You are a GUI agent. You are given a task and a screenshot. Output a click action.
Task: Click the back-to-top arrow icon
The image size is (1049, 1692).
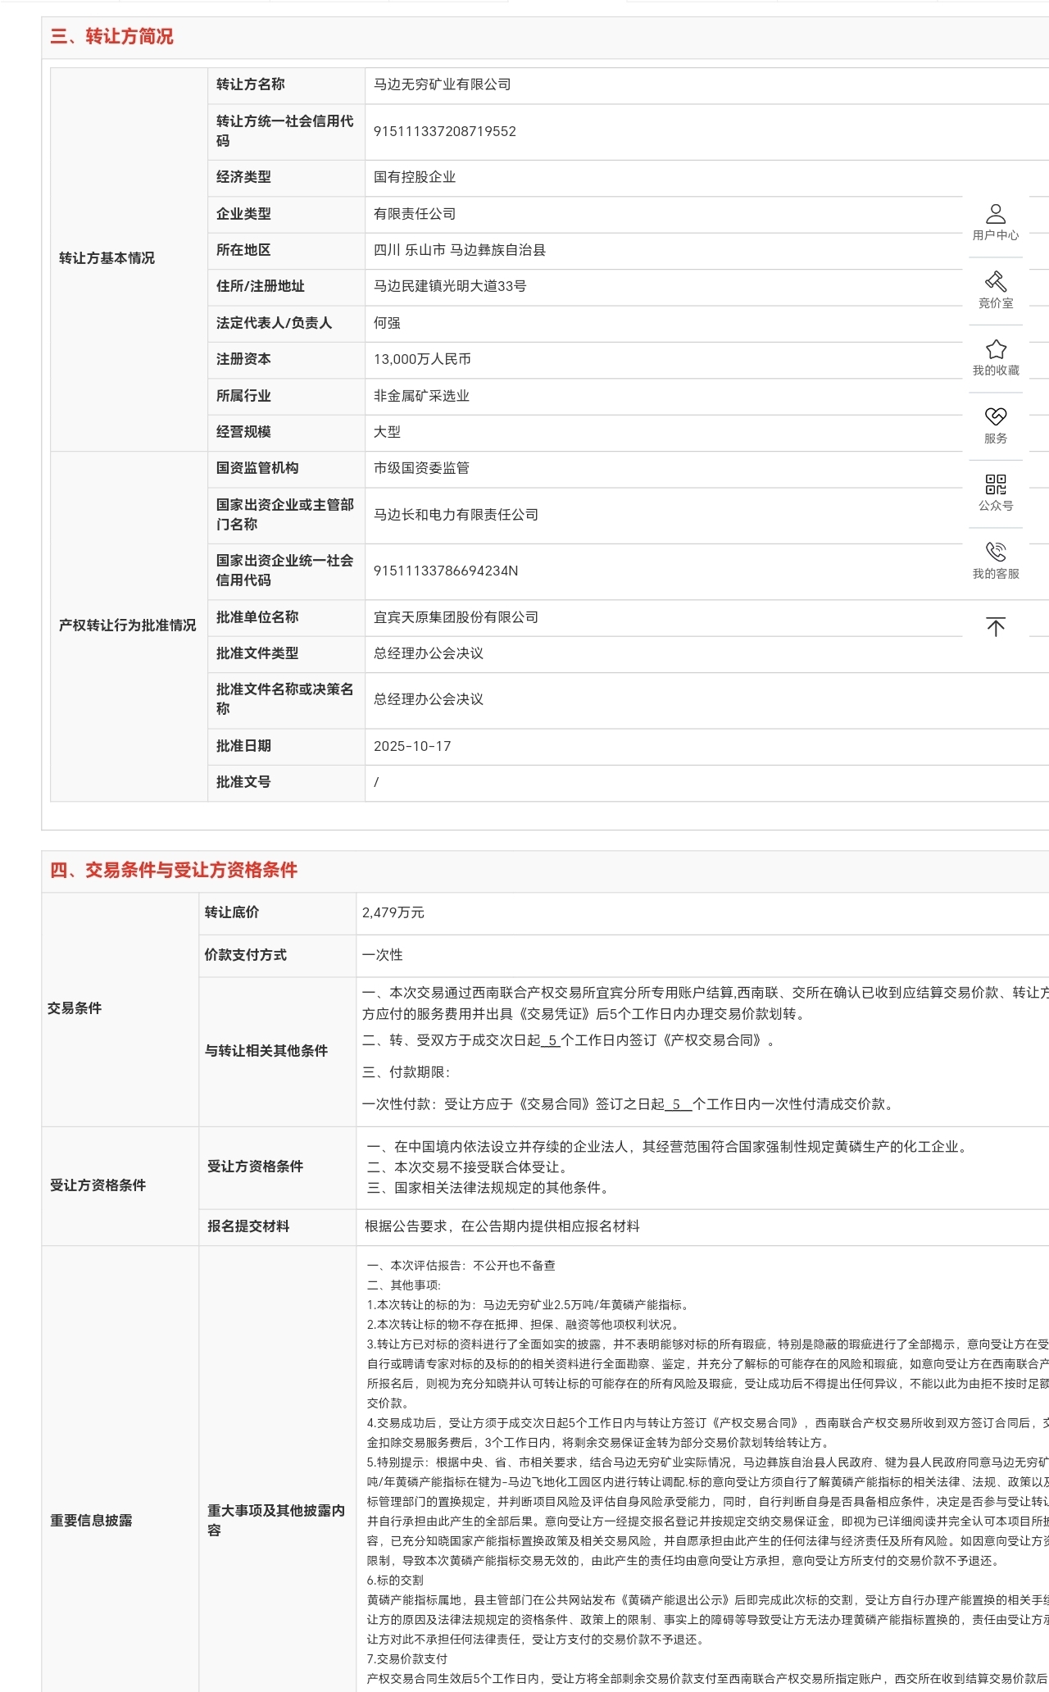[996, 627]
